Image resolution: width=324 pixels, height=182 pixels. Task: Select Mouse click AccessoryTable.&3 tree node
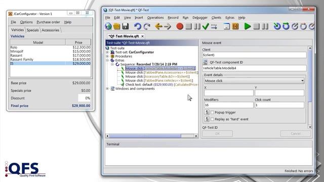point(157,76)
